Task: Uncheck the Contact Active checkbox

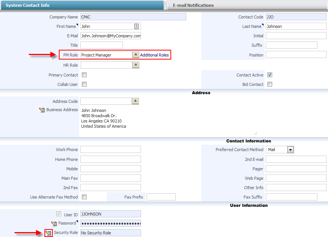Action: coord(270,75)
